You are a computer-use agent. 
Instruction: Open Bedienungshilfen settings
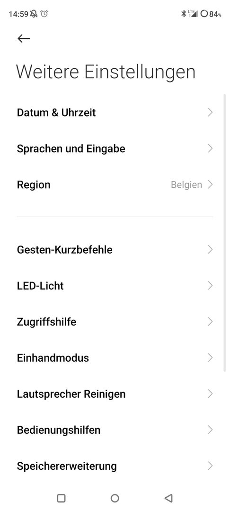[x=115, y=430]
